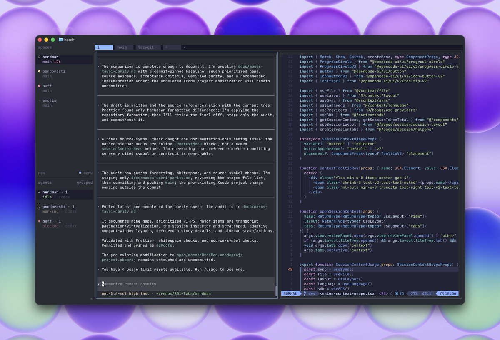Click the 'main ↓26' branch status under herdman

coord(52,62)
